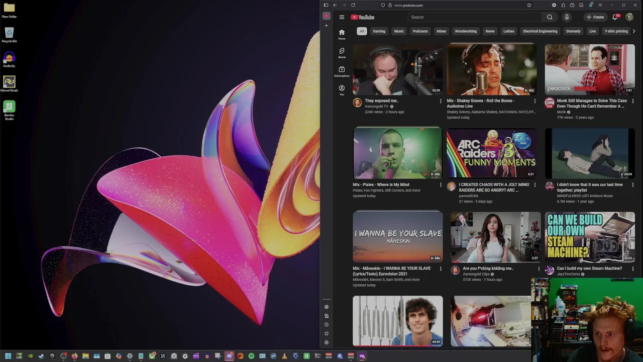Open Can I build my own Steam Machine title

(x=589, y=268)
